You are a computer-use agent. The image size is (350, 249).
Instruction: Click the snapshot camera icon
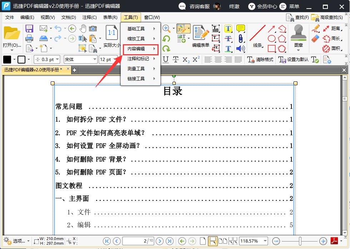click(x=92, y=29)
